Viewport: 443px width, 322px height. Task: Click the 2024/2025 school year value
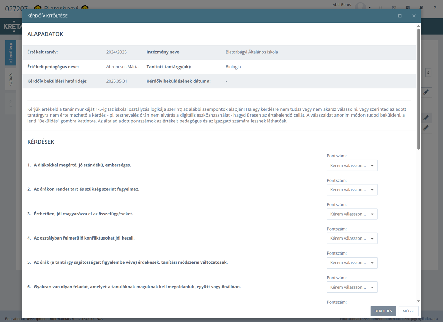pyautogui.click(x=116, y=52)
